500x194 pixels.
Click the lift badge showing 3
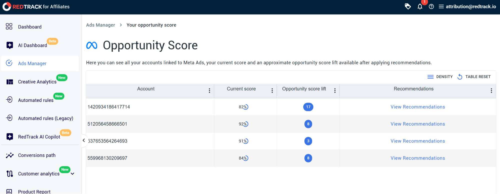click(x=308, y=141)
